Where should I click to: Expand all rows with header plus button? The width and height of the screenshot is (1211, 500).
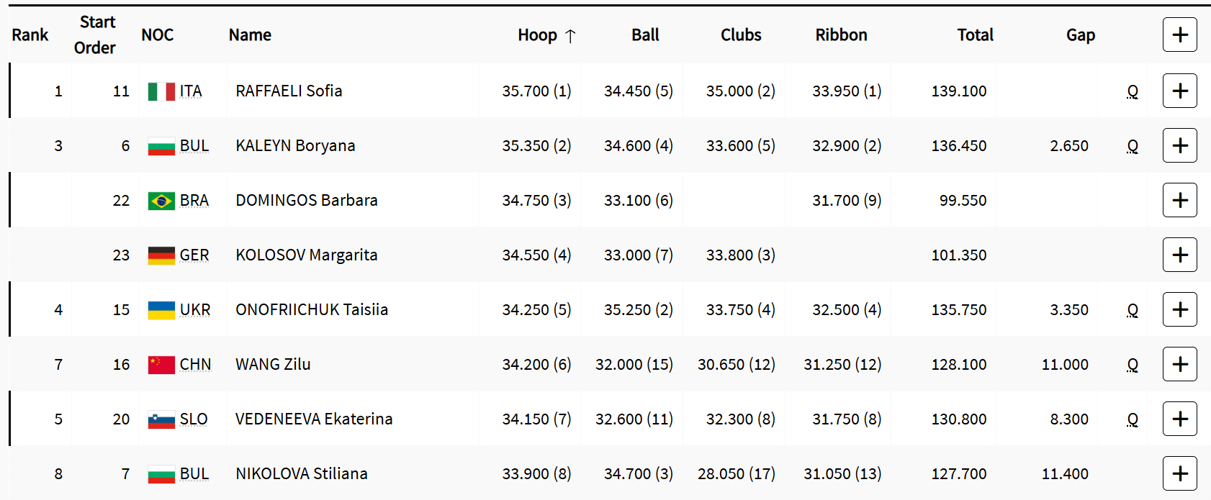click(1179, 35)
